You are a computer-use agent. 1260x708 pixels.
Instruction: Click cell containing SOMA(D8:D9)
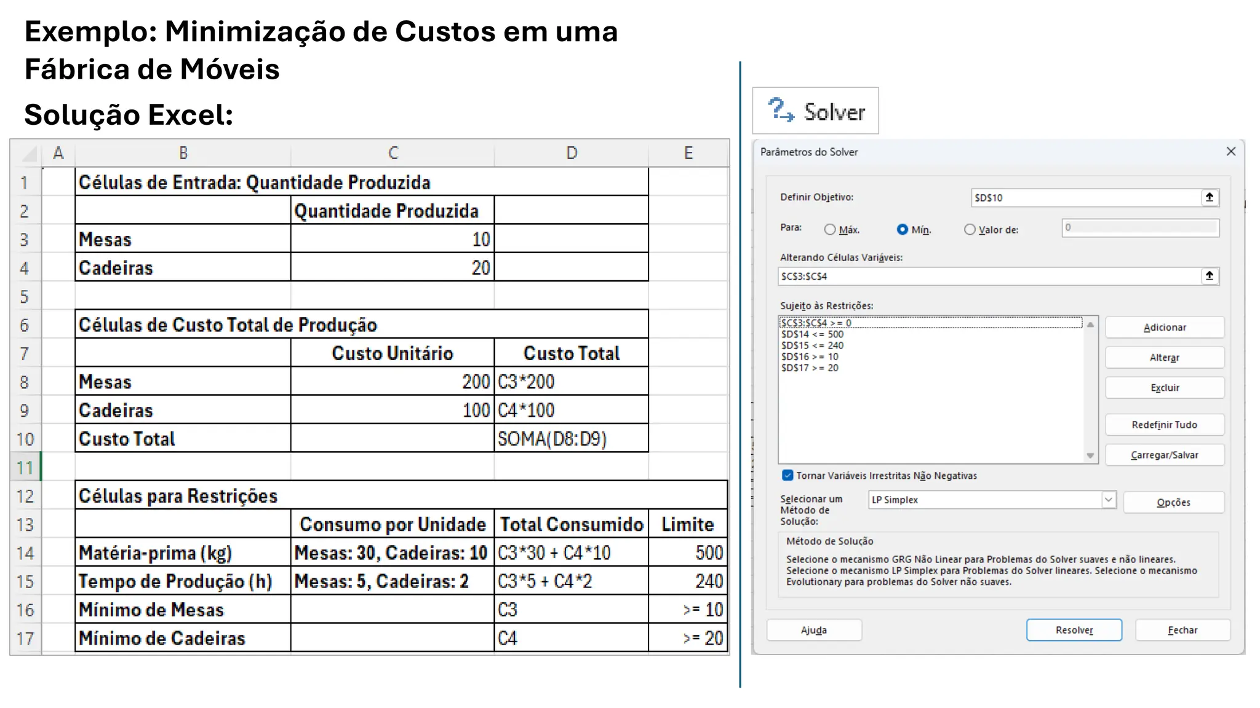click(572, 438)
